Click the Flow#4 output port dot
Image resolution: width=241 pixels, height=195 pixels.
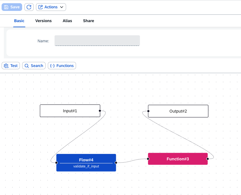point(116,163)
